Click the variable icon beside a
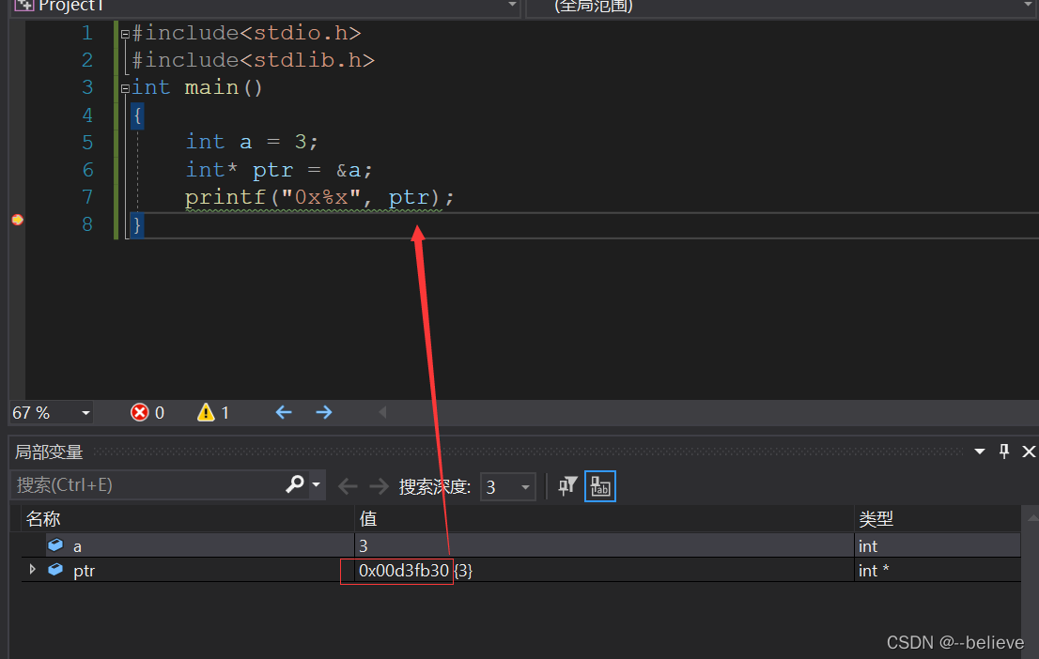Screen dimensions: 1039x659 (x=55, y=545)
